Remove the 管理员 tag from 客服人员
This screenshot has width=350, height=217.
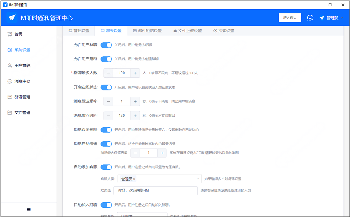coord(134,179)
